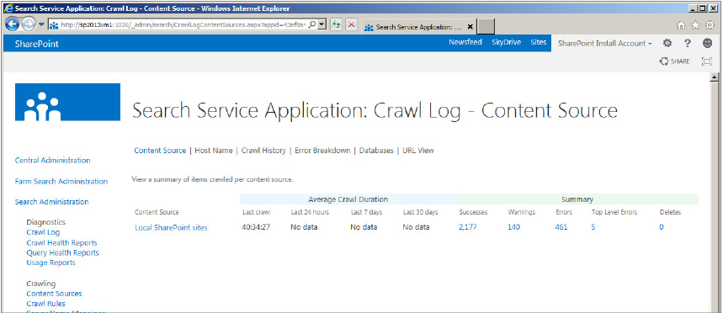Select the Content Source view

click(160, 151)
